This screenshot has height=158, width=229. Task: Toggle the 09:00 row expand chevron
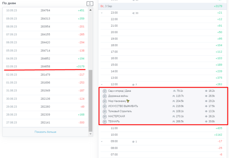click(x=102, y=141)
